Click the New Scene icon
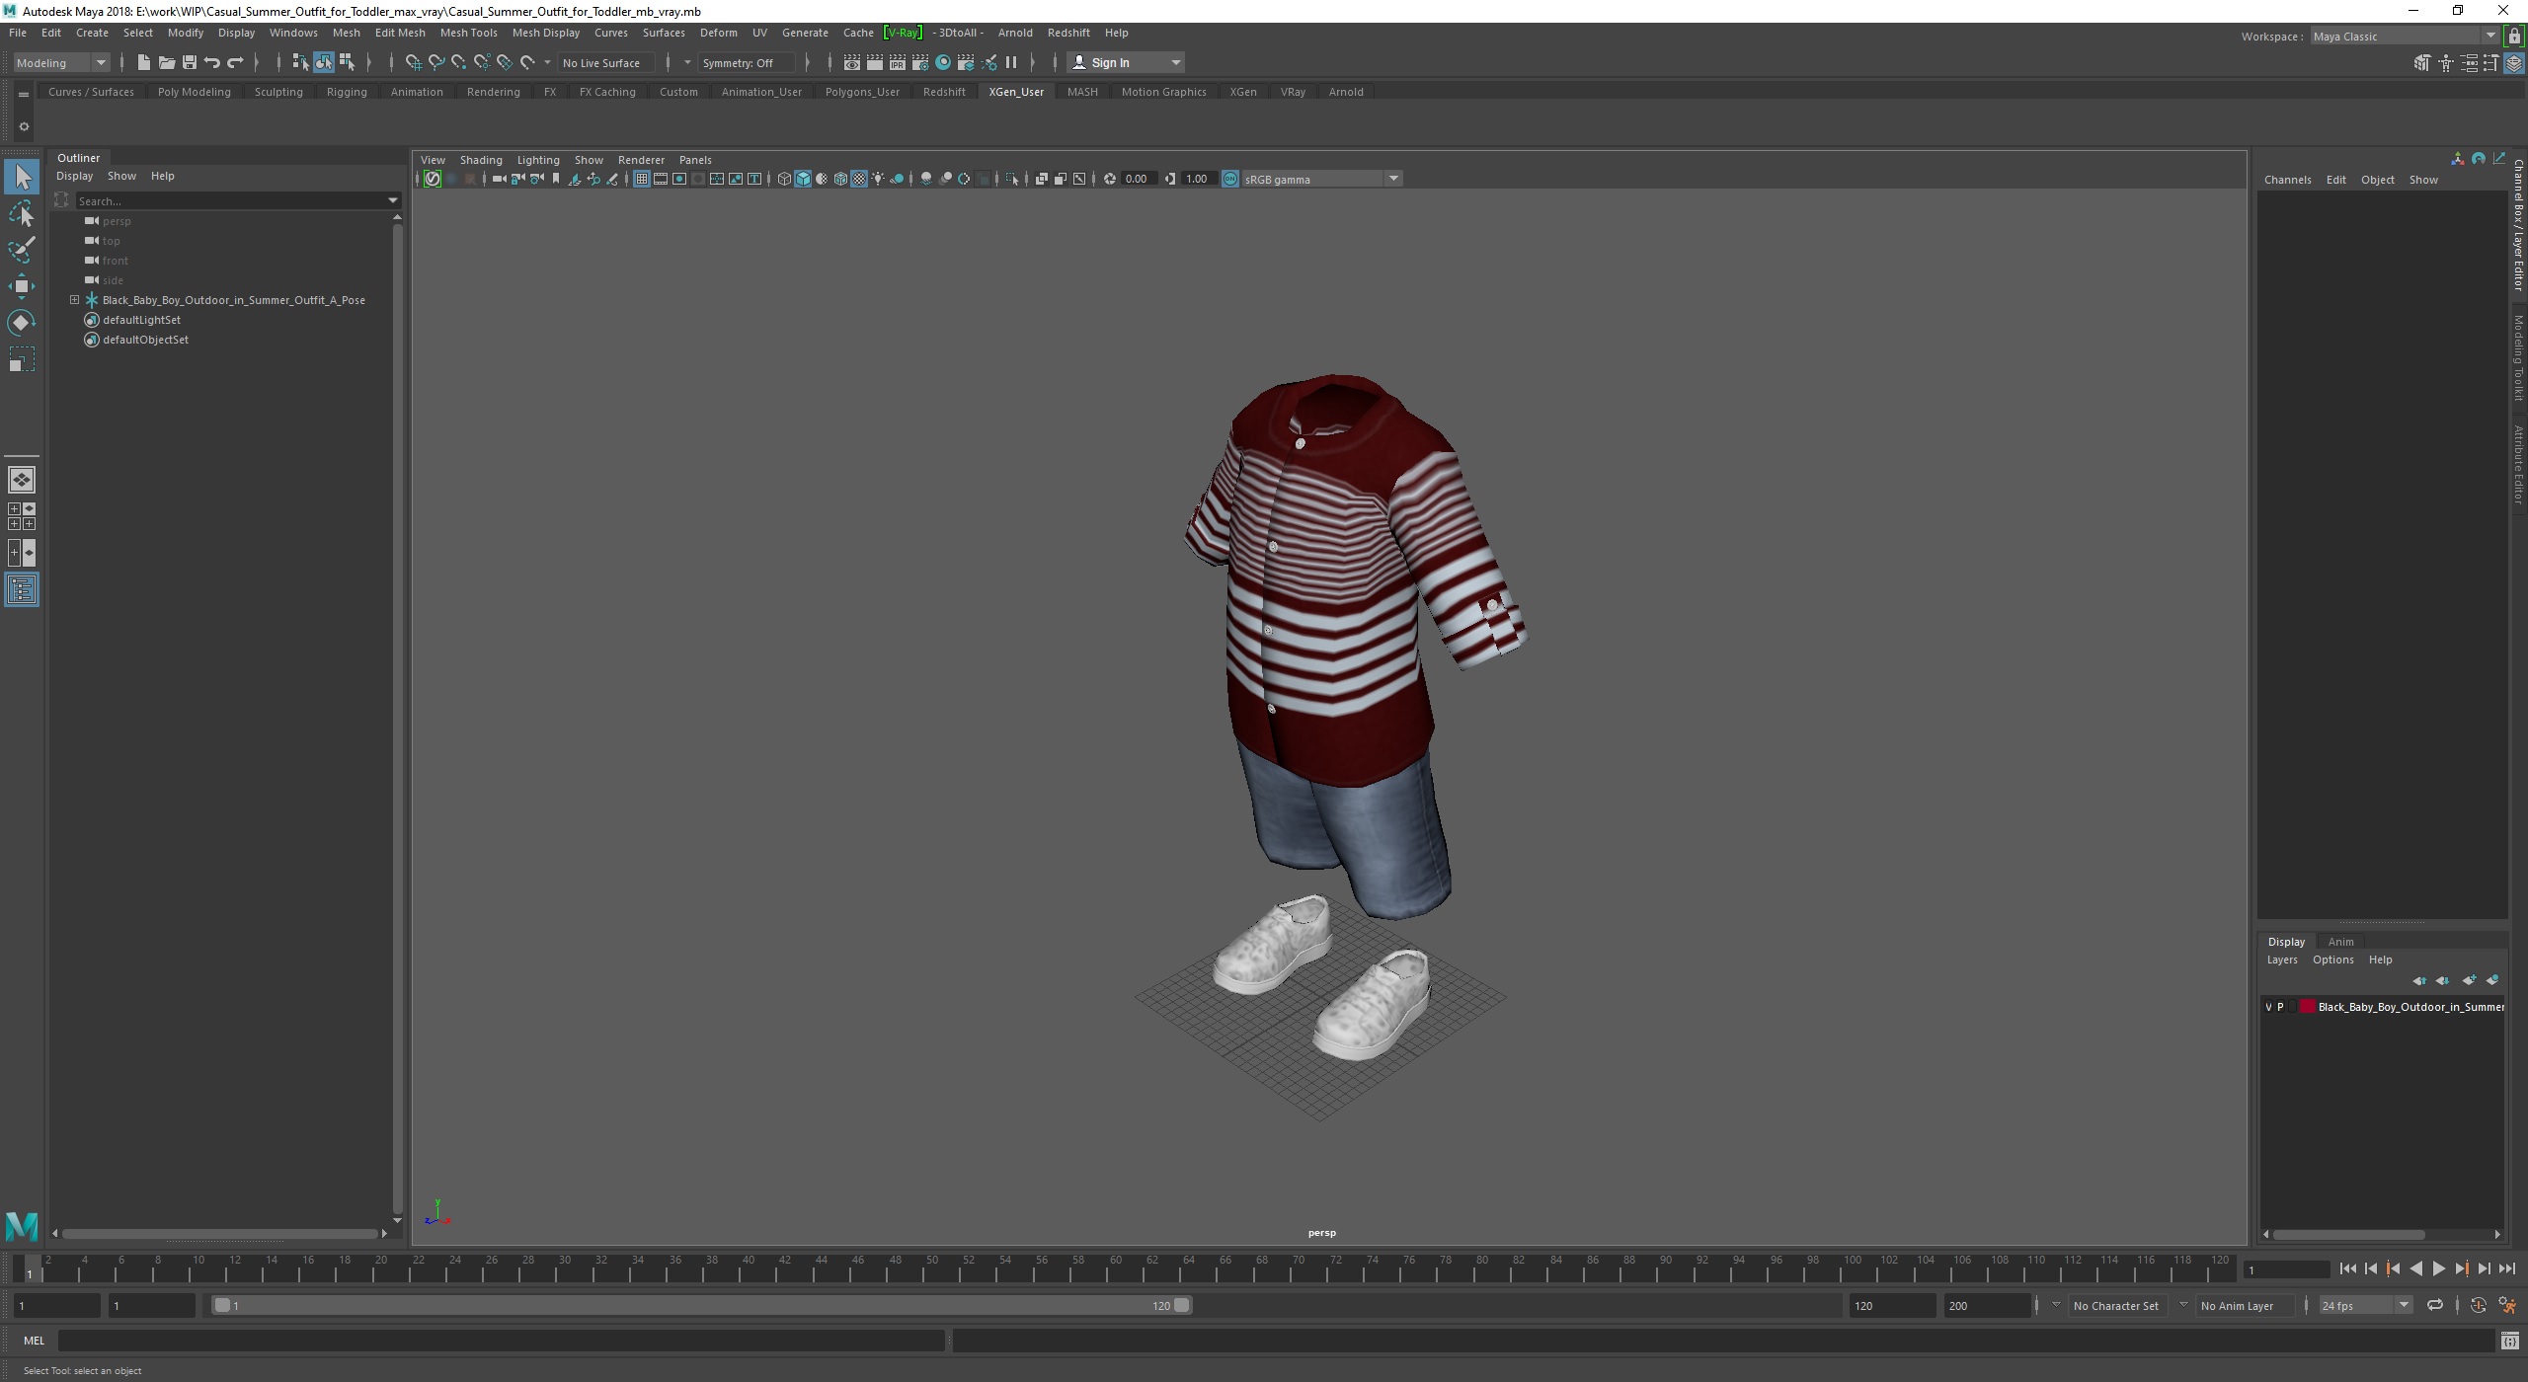Viewport: 2528px width, 1382px height. click(143, 62)
